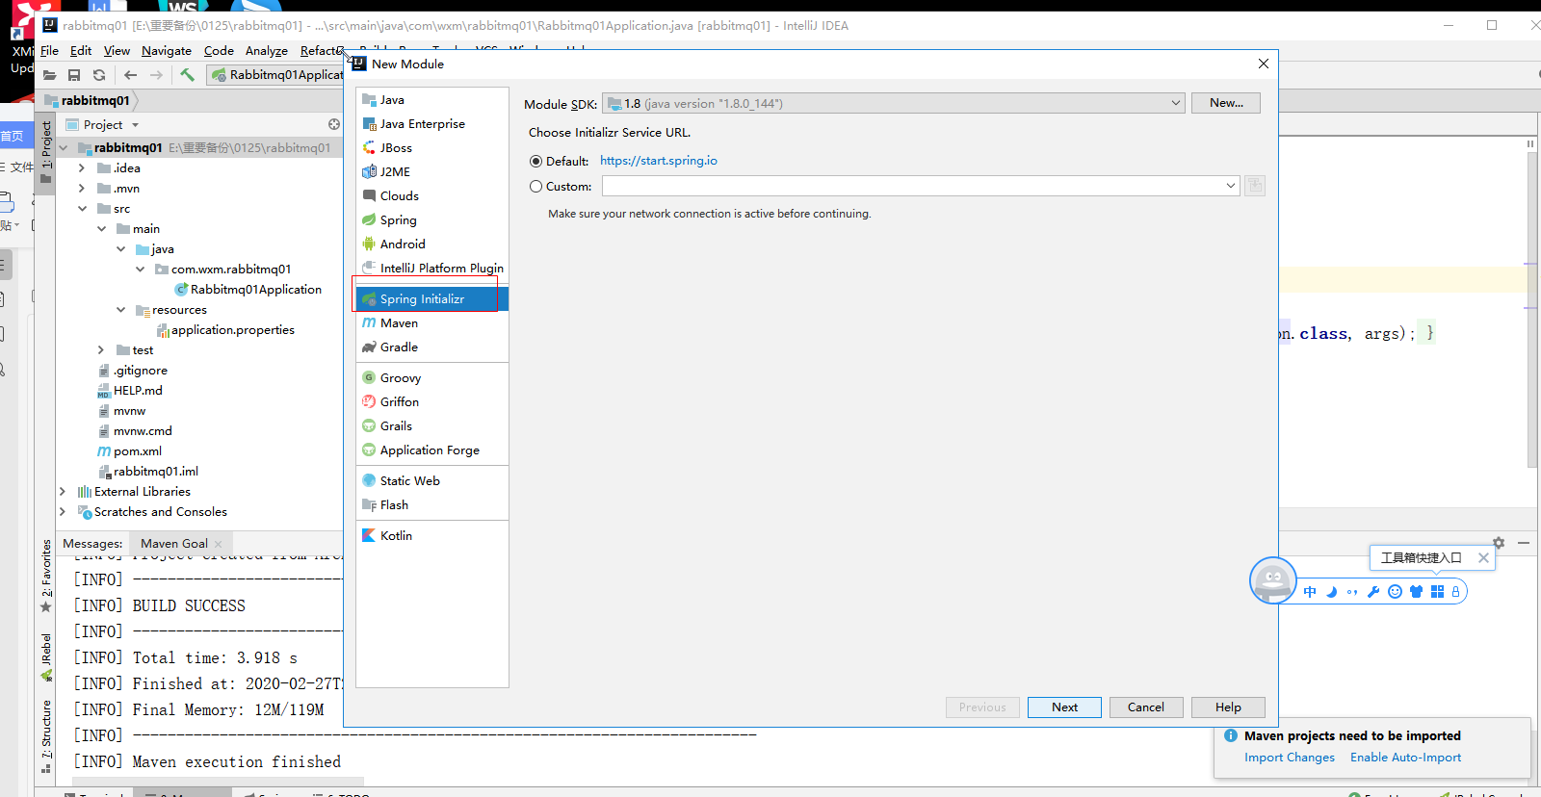Click the Synchronize refresh toolbar icon

coord(99,75)
